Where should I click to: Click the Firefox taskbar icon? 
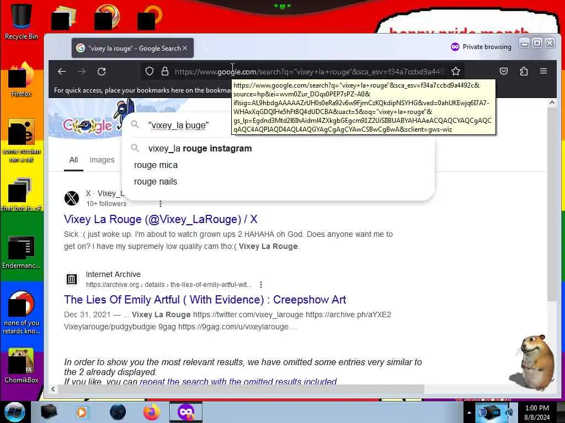[152, 412]
